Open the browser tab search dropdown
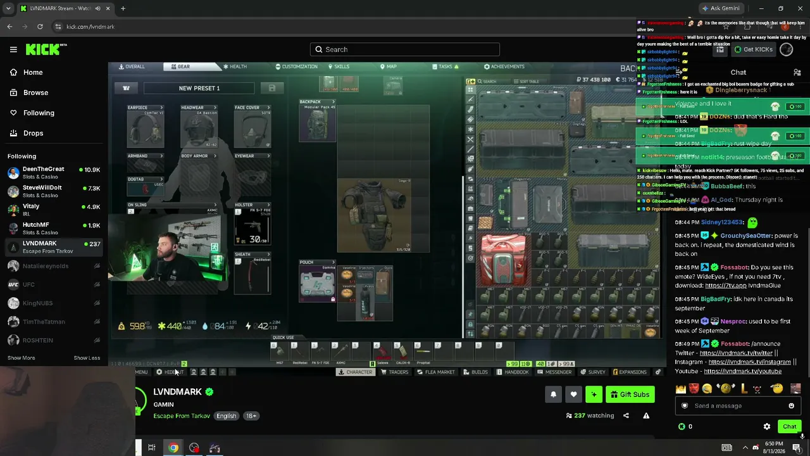The image size is (810, 456). coord(8,8)
